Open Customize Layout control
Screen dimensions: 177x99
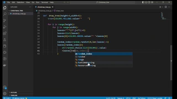[152, 2]
